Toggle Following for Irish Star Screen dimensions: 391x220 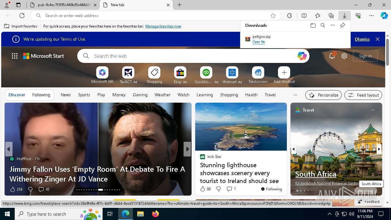pos(272,189)
